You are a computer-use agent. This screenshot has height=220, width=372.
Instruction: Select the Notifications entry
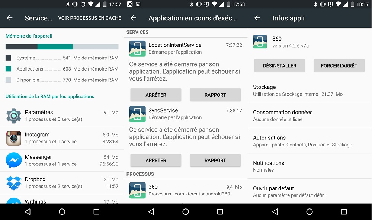point(309,166)
